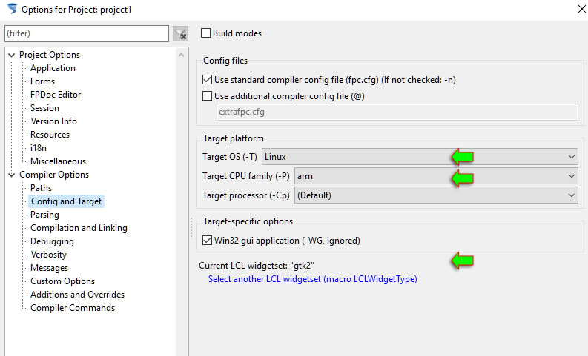Screen dimensions: 588x356
Task: Click Select another LCL widgetset link
Action: [x=312, y=279]
